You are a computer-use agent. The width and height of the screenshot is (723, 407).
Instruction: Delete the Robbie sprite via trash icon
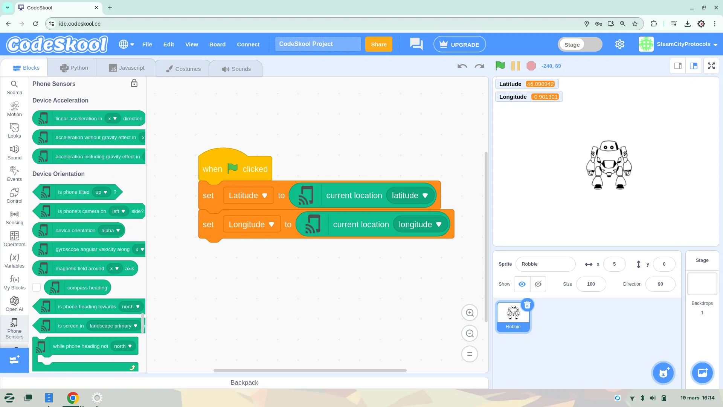coord(527,305)
